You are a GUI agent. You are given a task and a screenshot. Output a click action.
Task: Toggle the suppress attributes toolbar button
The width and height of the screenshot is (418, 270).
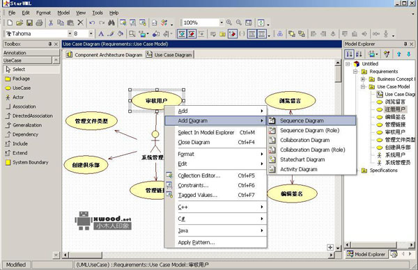[252, 34]
